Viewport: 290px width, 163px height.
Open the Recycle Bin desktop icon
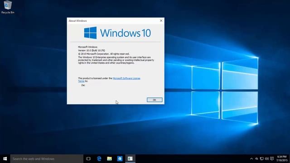click(x=8, y=7)
